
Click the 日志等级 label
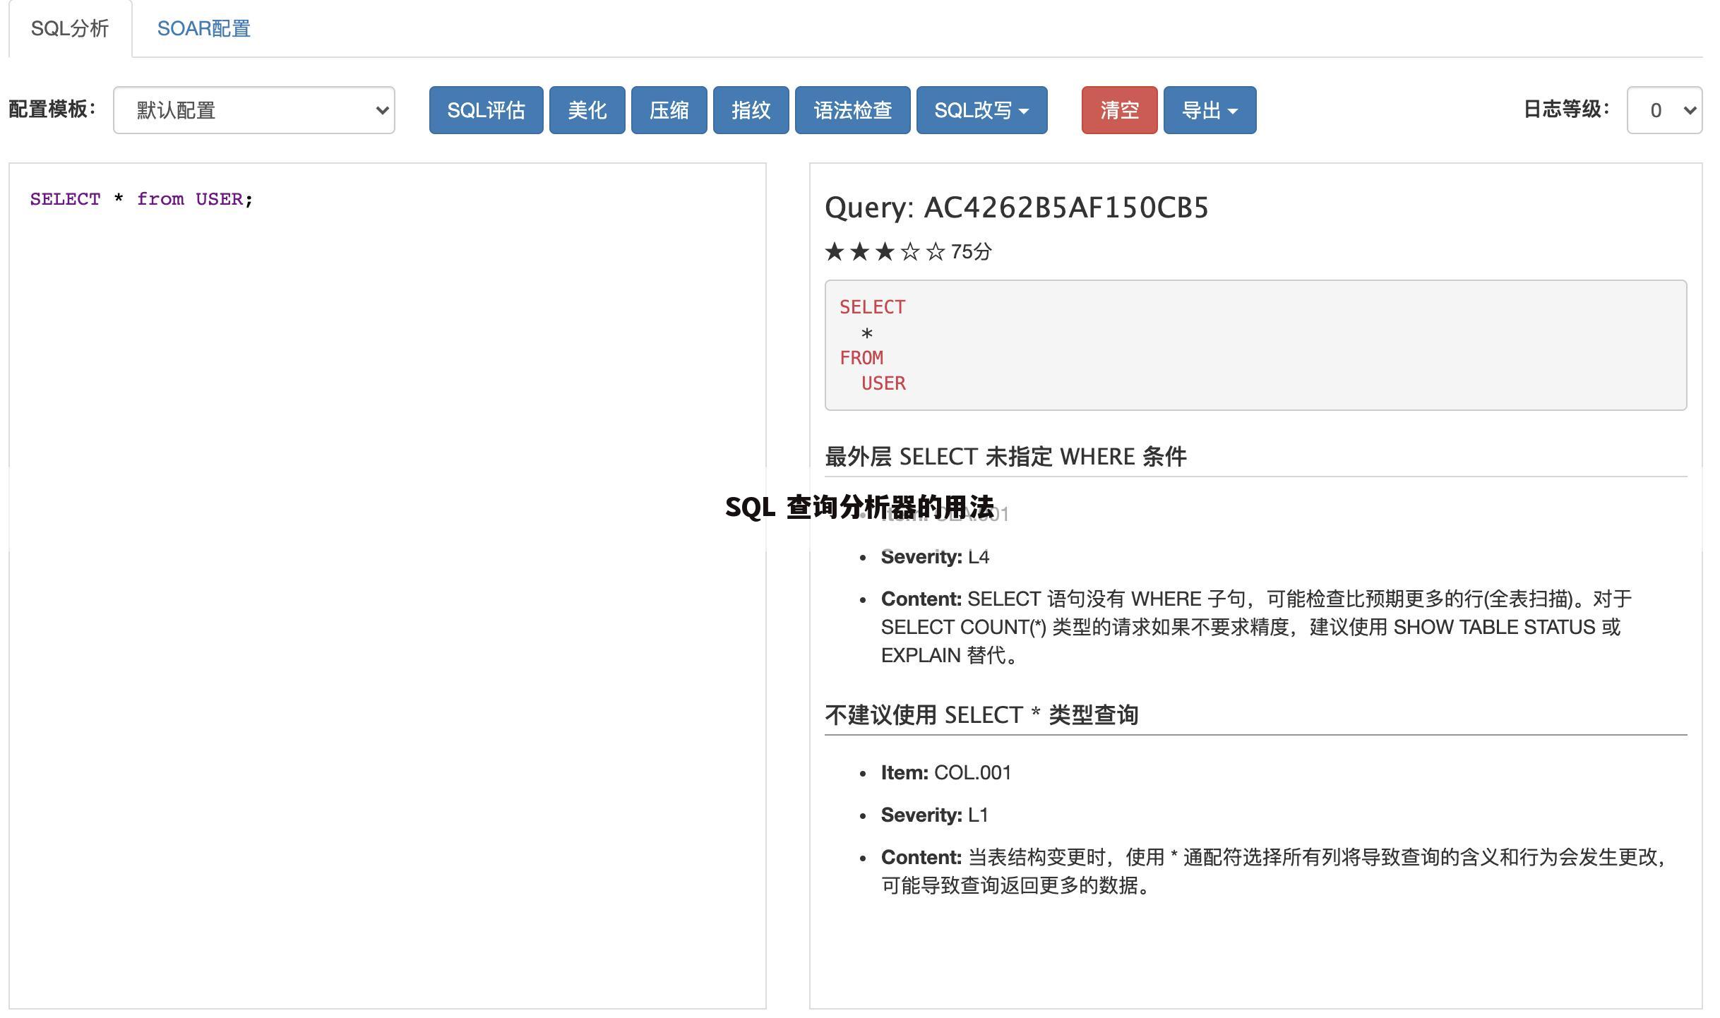1567,109
